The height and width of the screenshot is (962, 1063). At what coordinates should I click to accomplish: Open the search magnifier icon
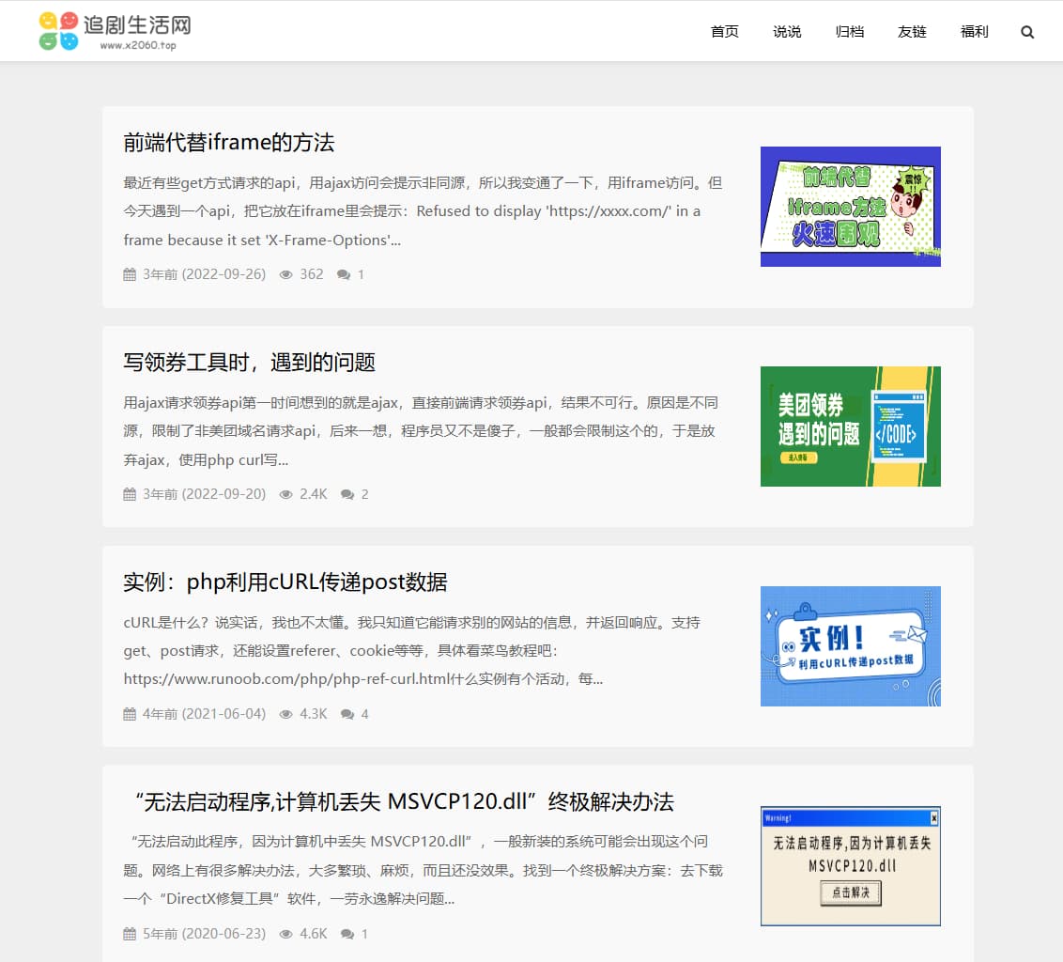pyautogui.click(x=1027, y=31)
